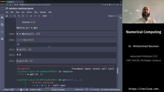The image size is (164, 92).
Task: Open the Help menu
Action: [50, 12]
